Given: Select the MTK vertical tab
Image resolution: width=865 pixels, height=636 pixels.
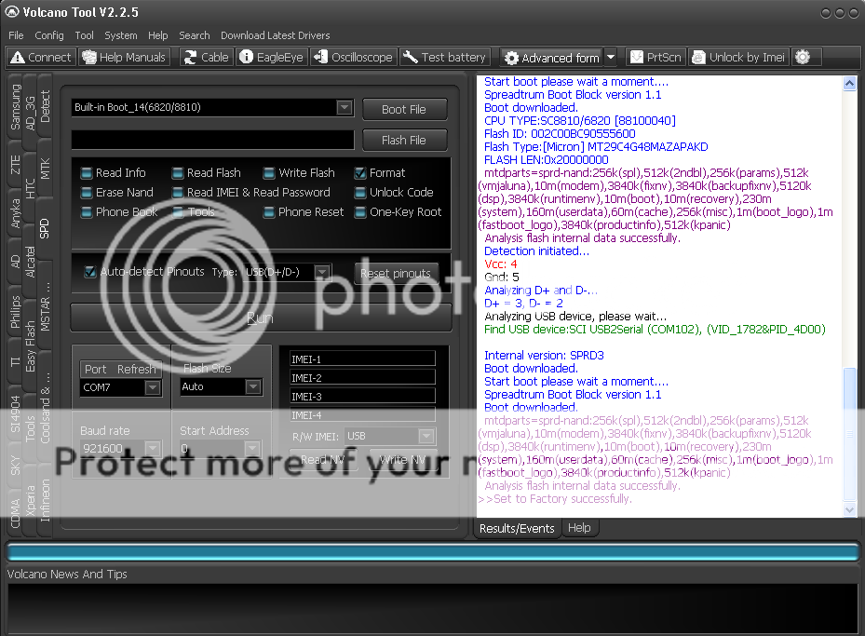Looking at the screenshot, I should pos(45,169).
